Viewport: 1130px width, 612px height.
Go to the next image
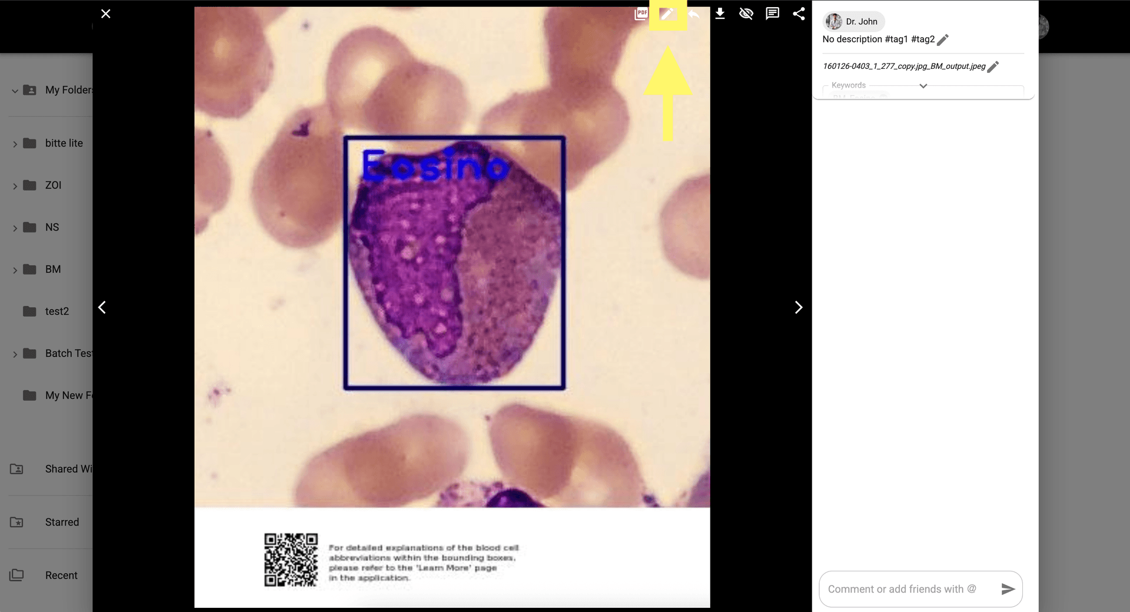(x=799, y=308)
